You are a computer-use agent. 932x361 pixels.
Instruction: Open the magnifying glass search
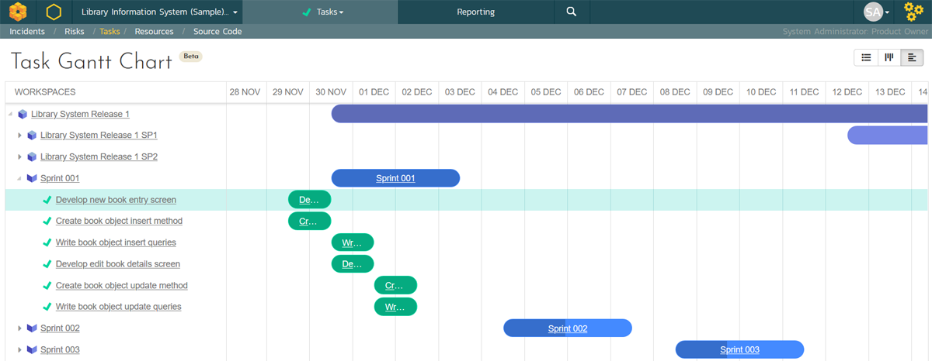tap(572, 12)
